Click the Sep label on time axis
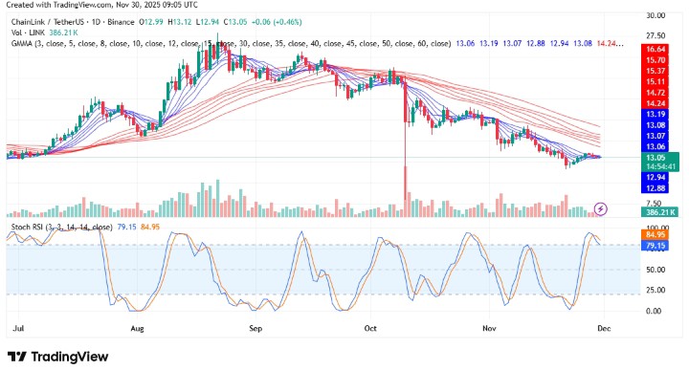 [256, 328]
